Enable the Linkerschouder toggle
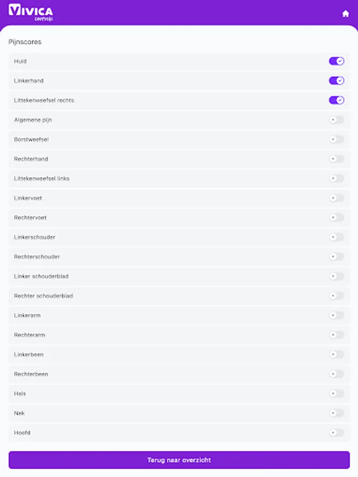The width and height of the screenshot is (358, 477). 336,237
